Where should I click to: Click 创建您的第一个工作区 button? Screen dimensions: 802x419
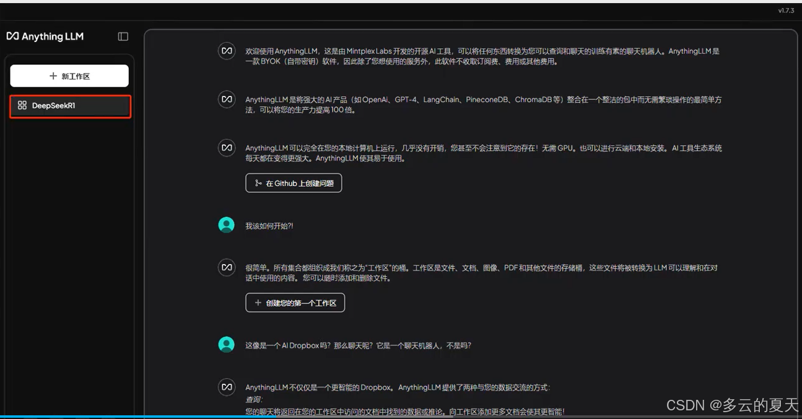(x=295, y=303)
